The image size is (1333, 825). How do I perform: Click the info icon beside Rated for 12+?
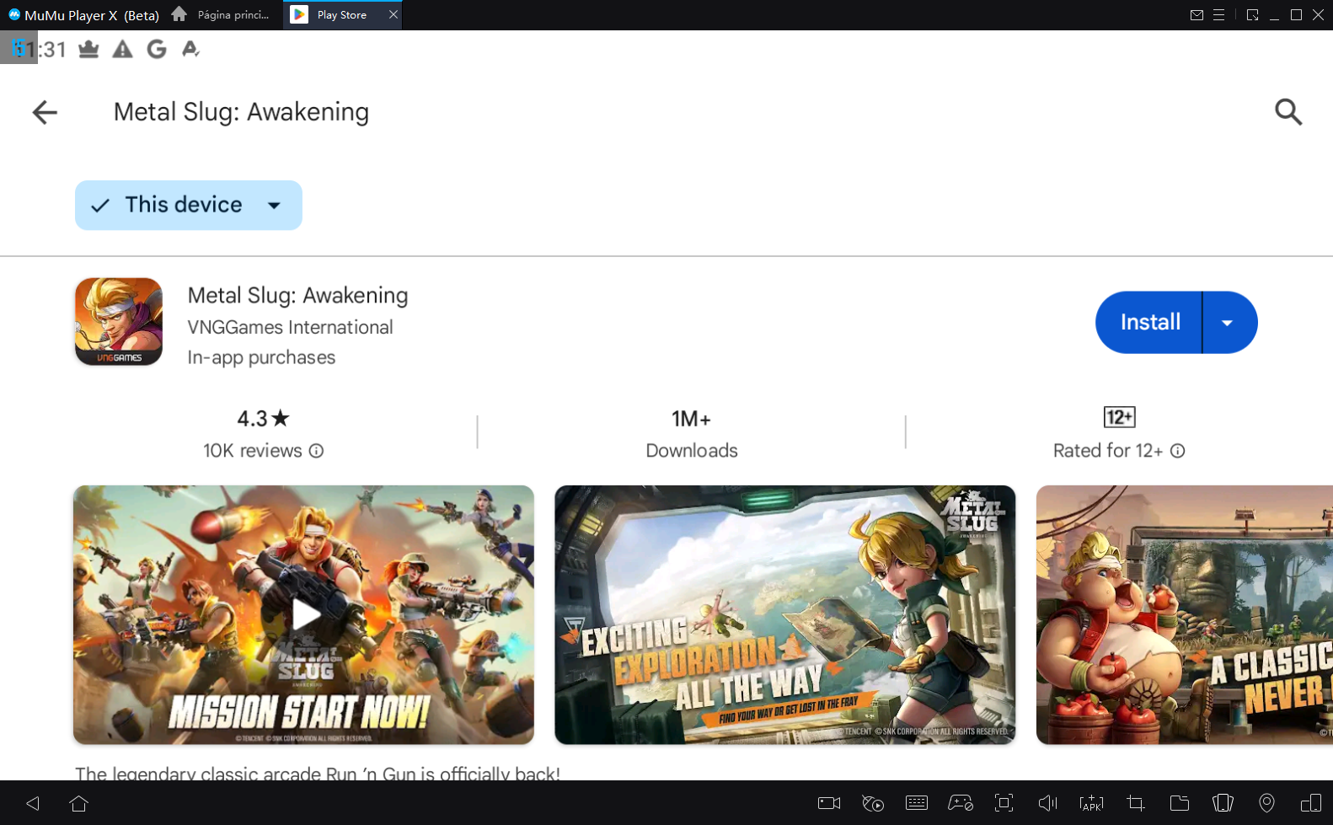pyautogui.click(x=1178, y=451)
